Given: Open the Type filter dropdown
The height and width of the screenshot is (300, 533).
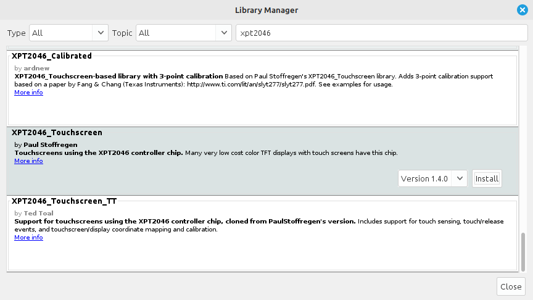Looking at the screenshot, I should coord(68,33).
